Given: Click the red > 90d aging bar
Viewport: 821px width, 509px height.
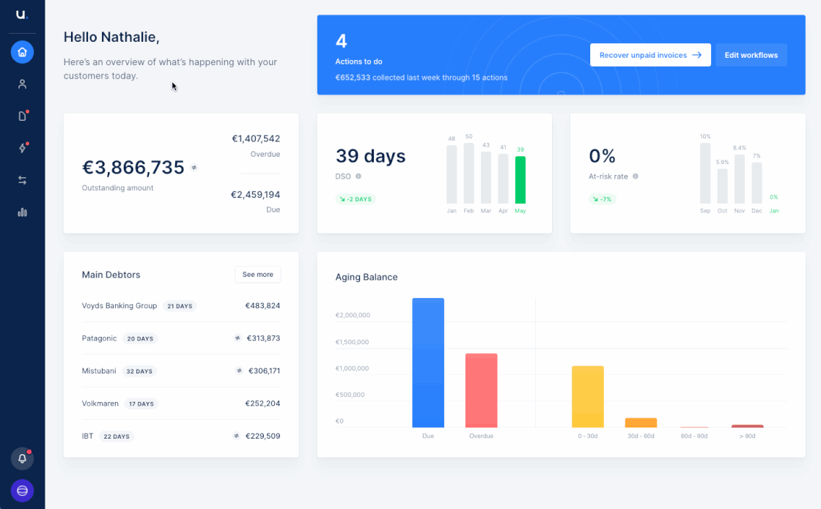Looking at the screenshot, I should tap(747, 426).
